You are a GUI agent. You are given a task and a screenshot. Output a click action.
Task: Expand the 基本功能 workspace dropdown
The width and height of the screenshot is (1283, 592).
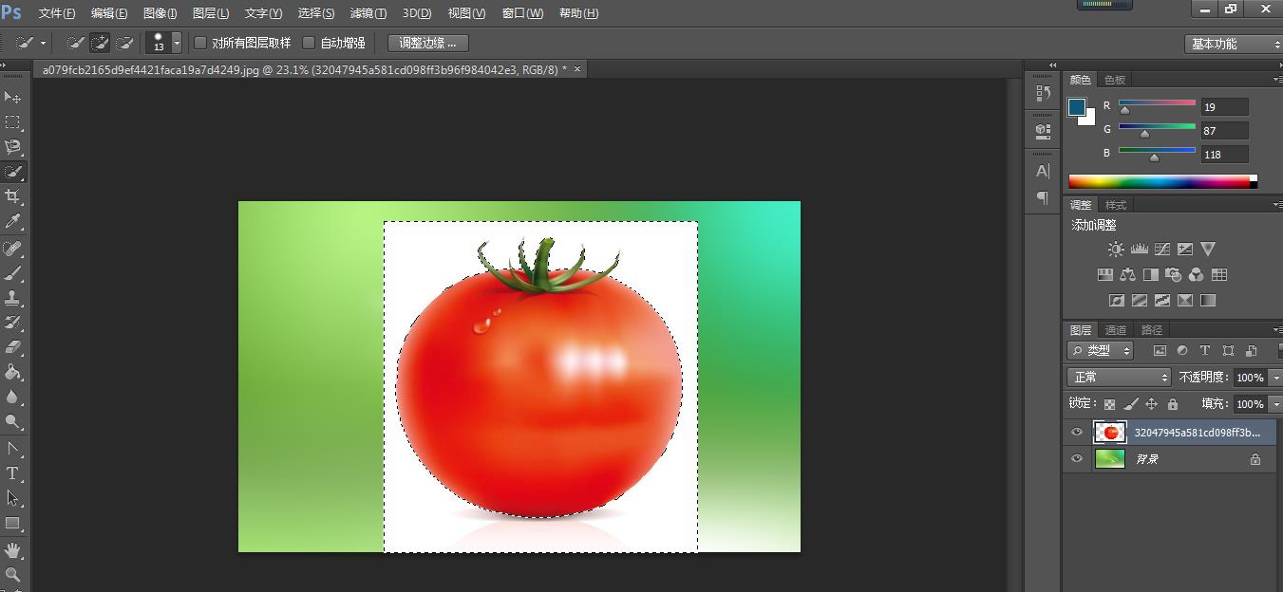[1233, 44]
